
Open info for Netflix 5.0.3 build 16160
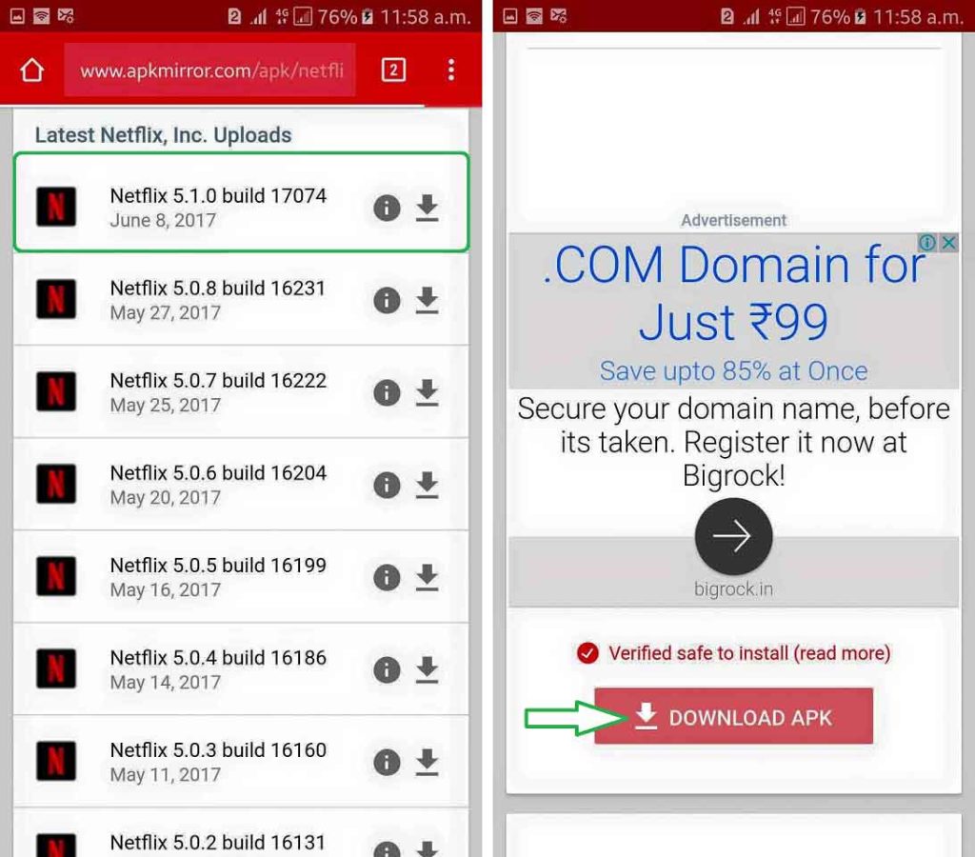[387, 763]
